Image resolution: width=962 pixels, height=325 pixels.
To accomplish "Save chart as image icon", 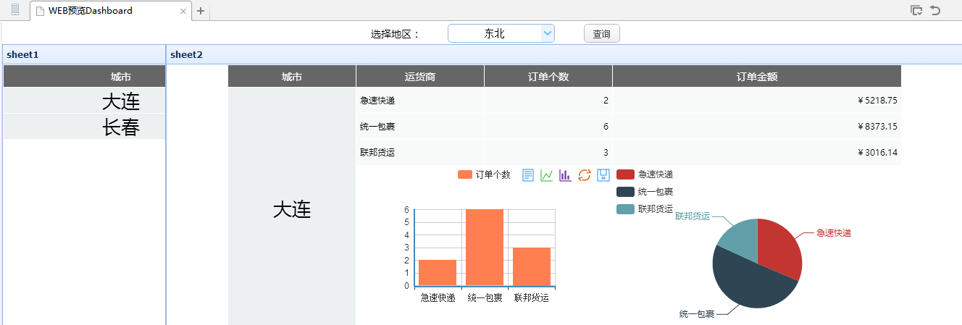I will pyautogui.click(x=603, y=175).
